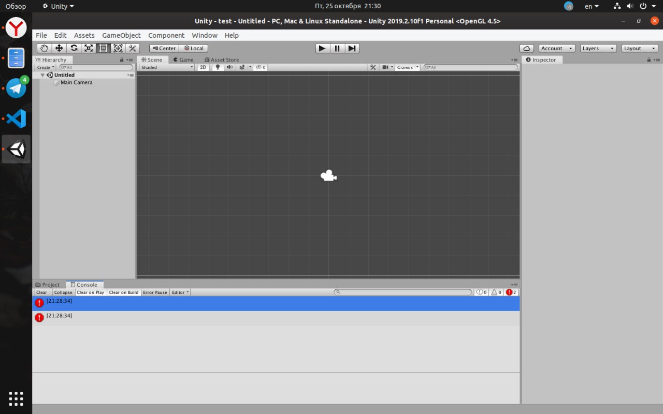Toggle Clear on Play option
Viewport: 663px width, 414px height.
point(91,292)
